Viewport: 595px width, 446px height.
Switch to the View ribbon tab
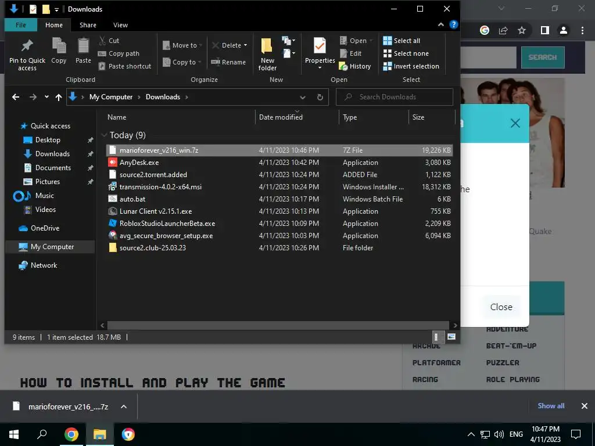tap(120, 25)
